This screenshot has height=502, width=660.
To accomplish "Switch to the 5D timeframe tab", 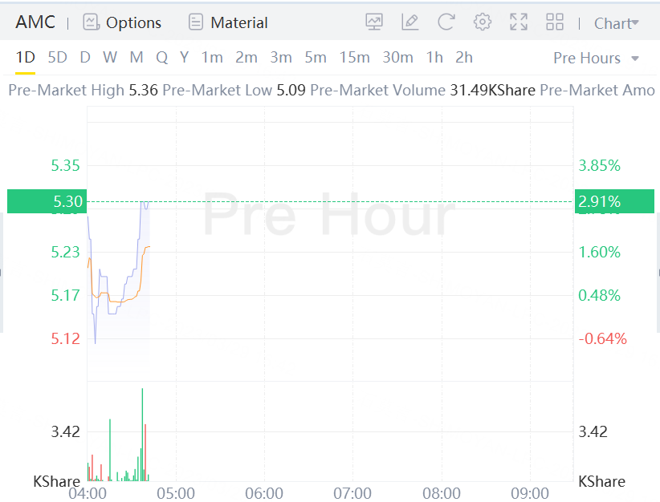I will click(57, 57).
